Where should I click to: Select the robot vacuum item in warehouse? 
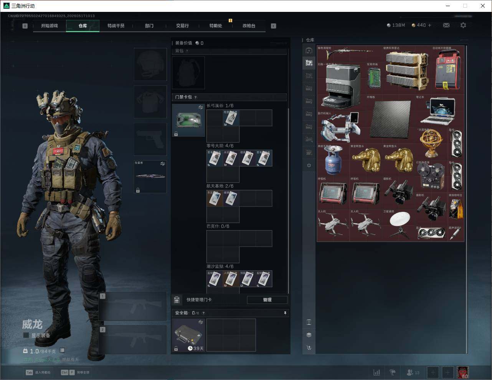[342, 86]
